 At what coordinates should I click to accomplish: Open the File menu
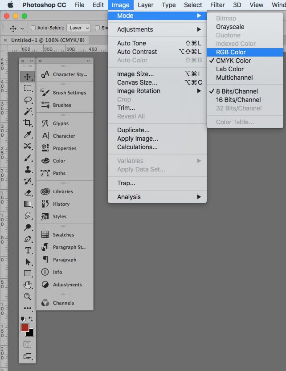pyautogui.click(x=79, y=5)
